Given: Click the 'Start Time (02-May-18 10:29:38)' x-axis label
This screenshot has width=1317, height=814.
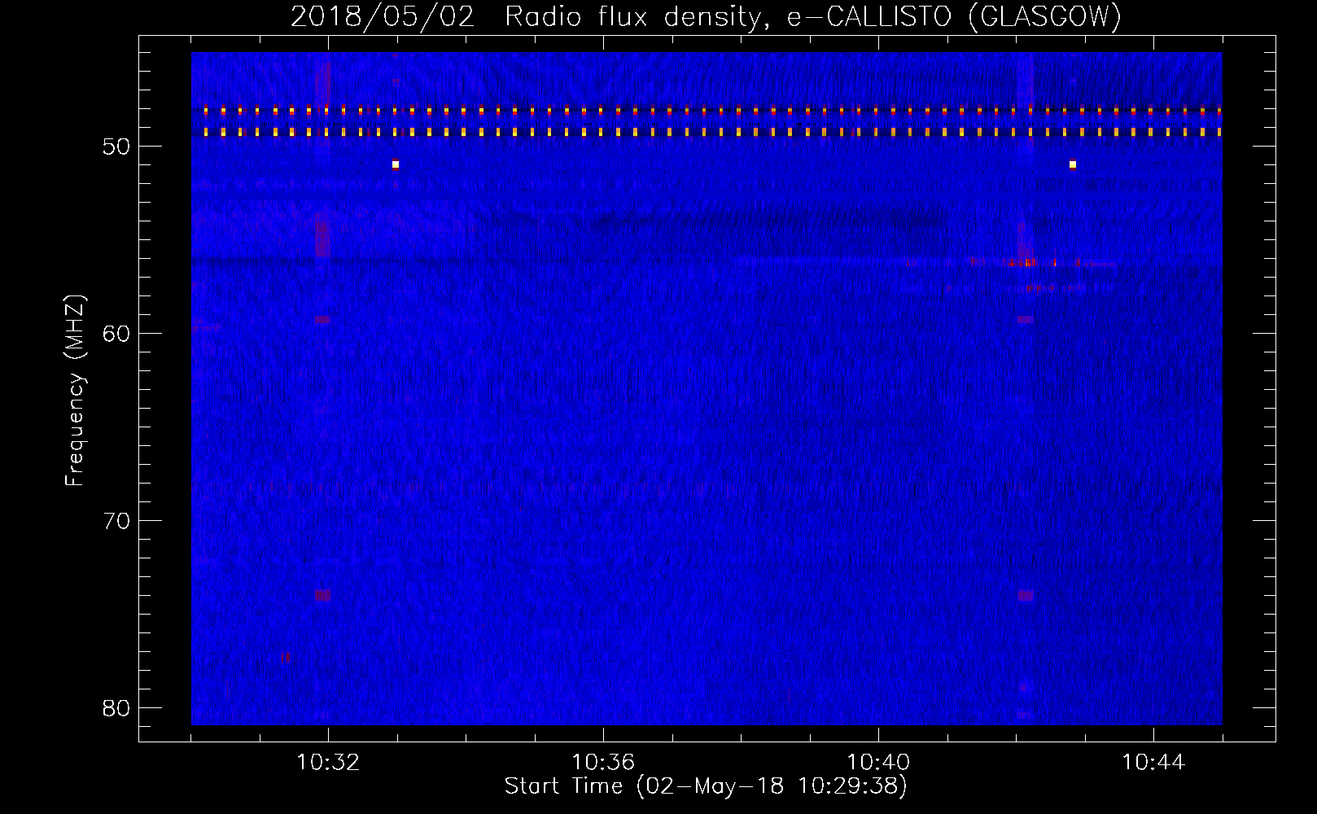Looking at the screenshot, I should coord(706,786).
